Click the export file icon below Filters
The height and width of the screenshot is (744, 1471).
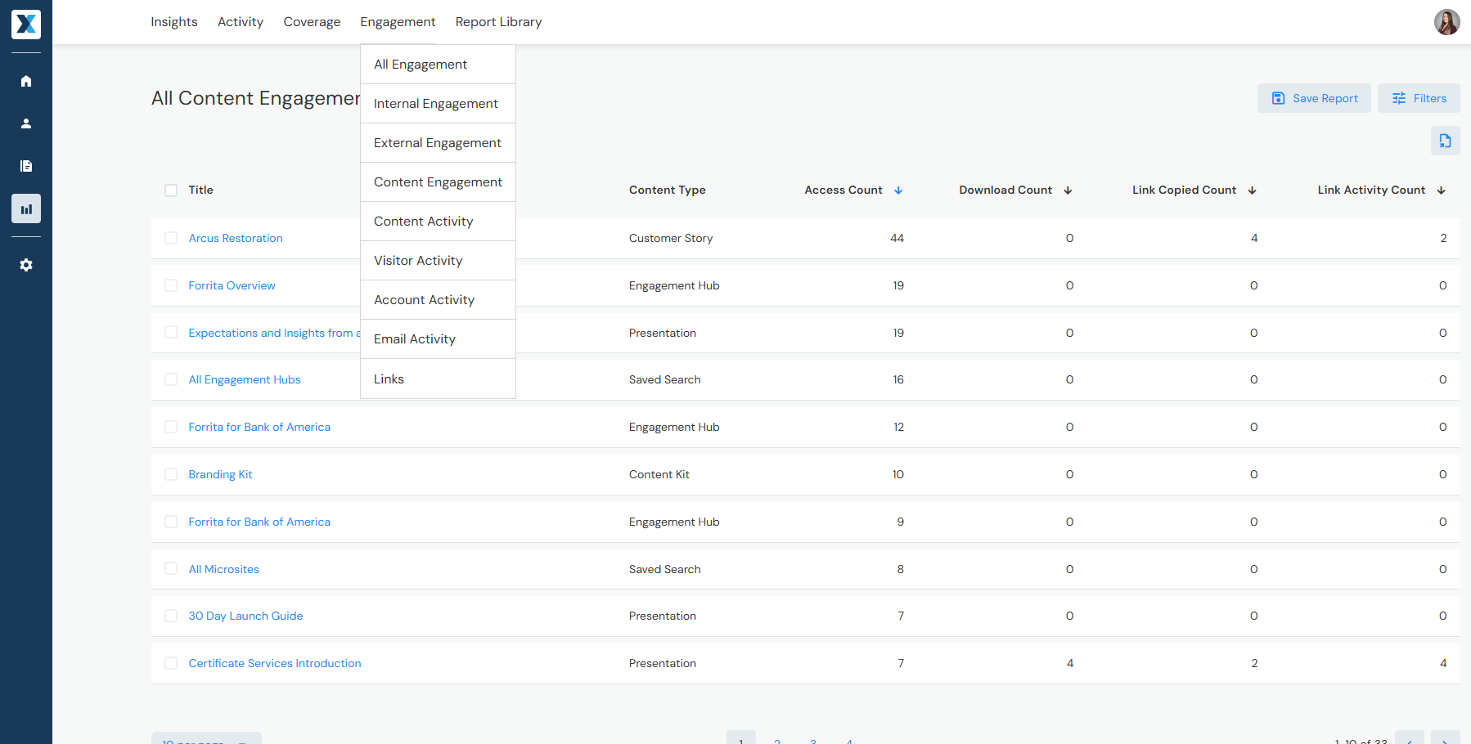[1446, 141]
